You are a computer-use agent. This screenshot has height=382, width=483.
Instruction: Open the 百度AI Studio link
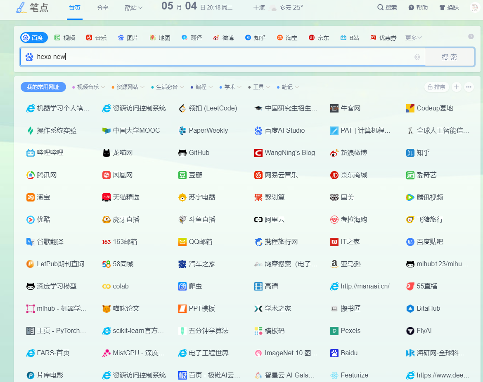[280, 130]
